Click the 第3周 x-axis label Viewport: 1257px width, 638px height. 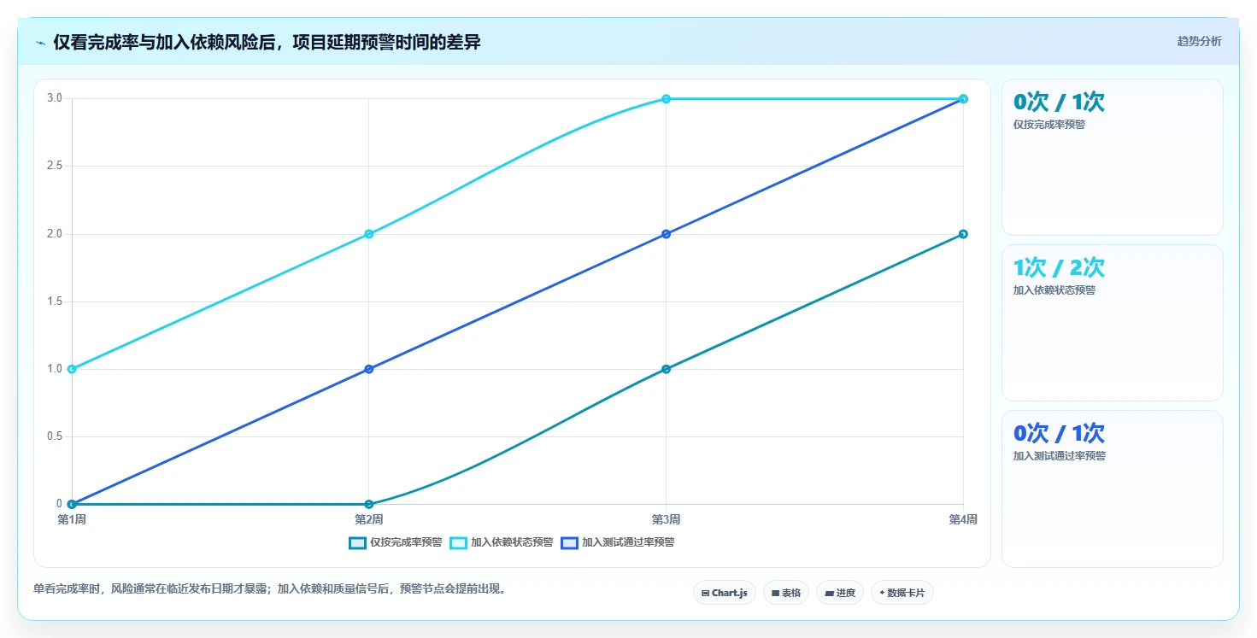[667, 519]
